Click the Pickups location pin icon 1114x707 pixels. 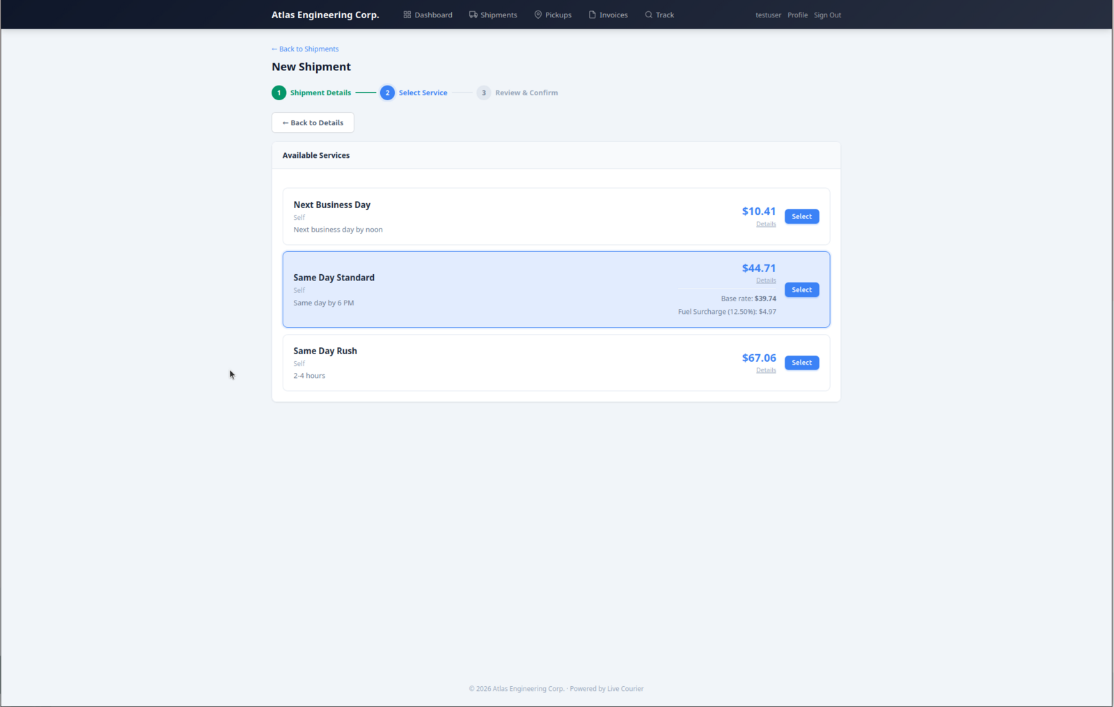538,15
